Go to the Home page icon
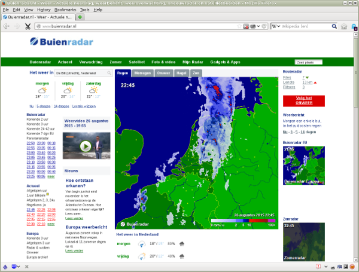This screenshot has height=272, width=359. [344, 26]
